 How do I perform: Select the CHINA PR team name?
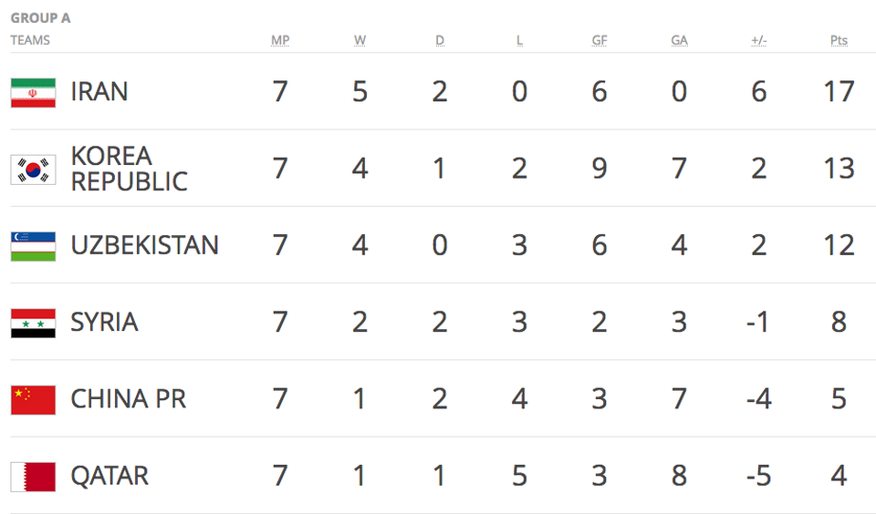click(129, 399)
